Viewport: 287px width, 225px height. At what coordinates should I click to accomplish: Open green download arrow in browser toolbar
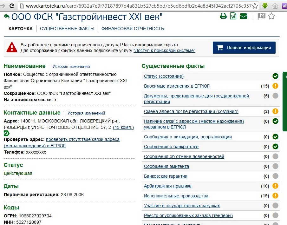[x=265, y=6]
